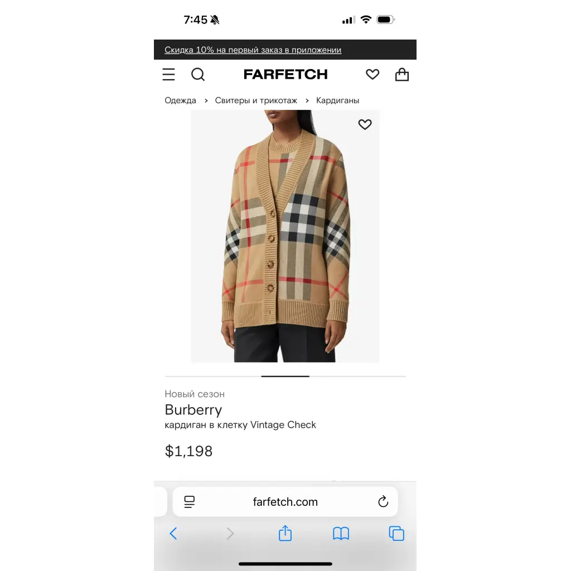Tap the farfetch.com address field
This screenshot has height=571, width=571.
pos(285,501)
